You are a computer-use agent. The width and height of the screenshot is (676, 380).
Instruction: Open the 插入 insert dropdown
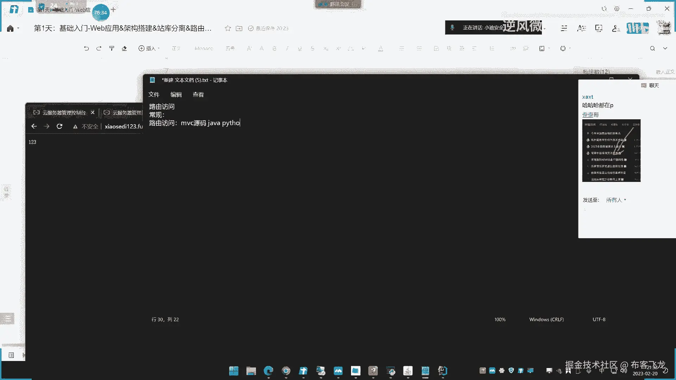pyautogui.click(x=149, y=49)
